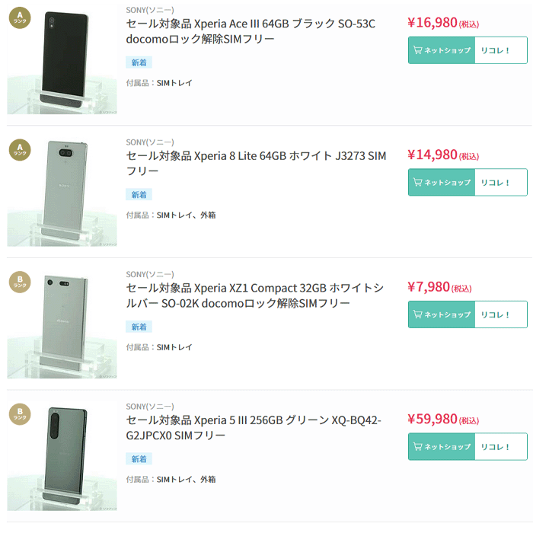
Task: Click cart icon for Xperia 5 III
Action: 417,447
